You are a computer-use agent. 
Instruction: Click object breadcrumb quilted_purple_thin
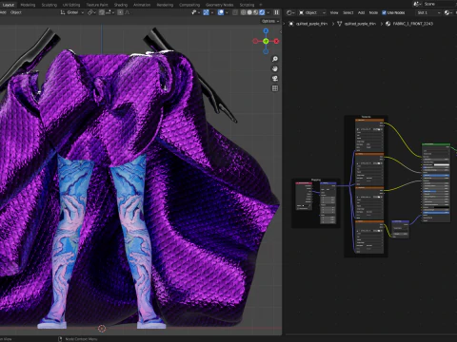[311, 24]
